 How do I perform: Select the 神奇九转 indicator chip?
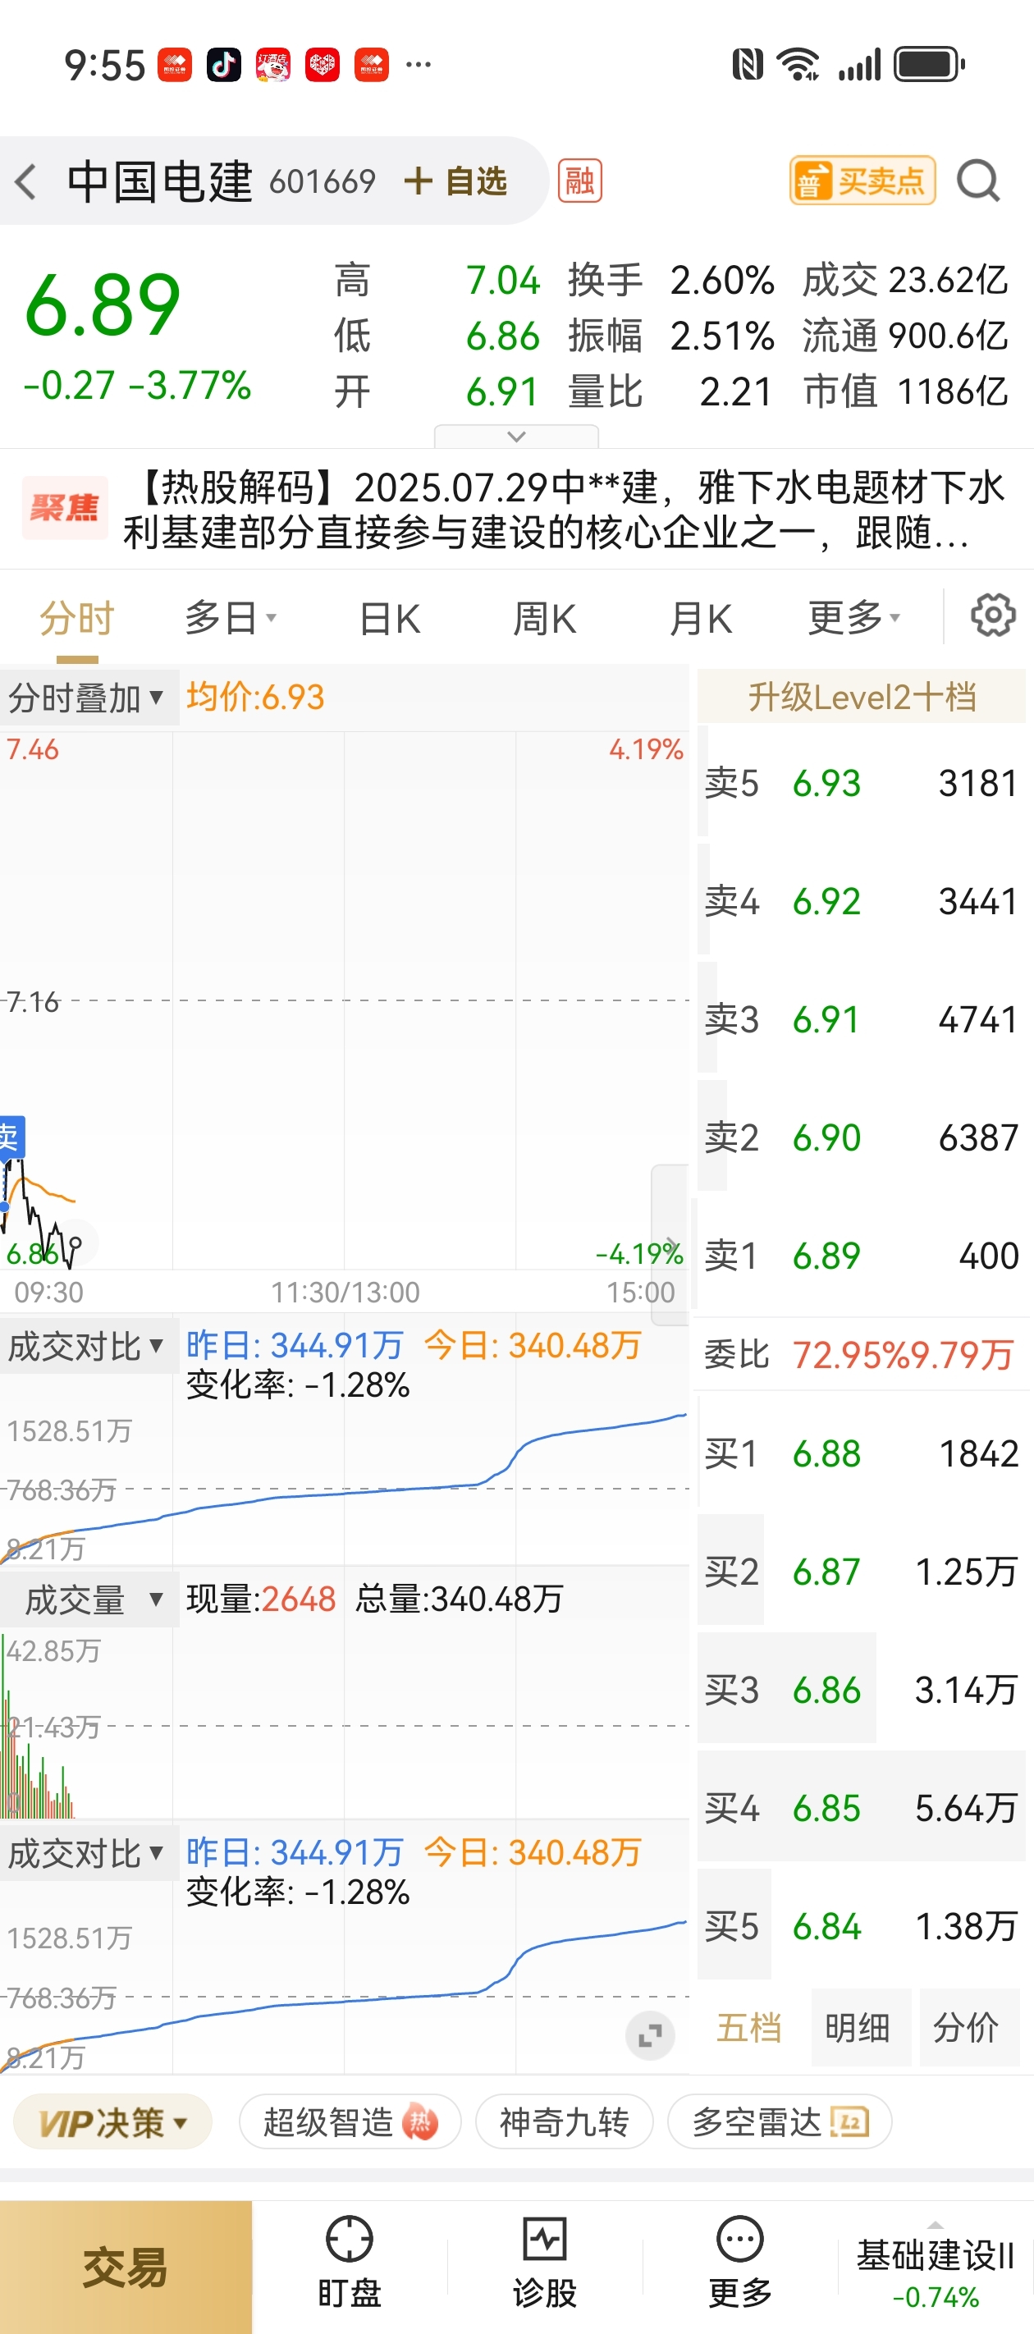click(x=564, y=2122)
